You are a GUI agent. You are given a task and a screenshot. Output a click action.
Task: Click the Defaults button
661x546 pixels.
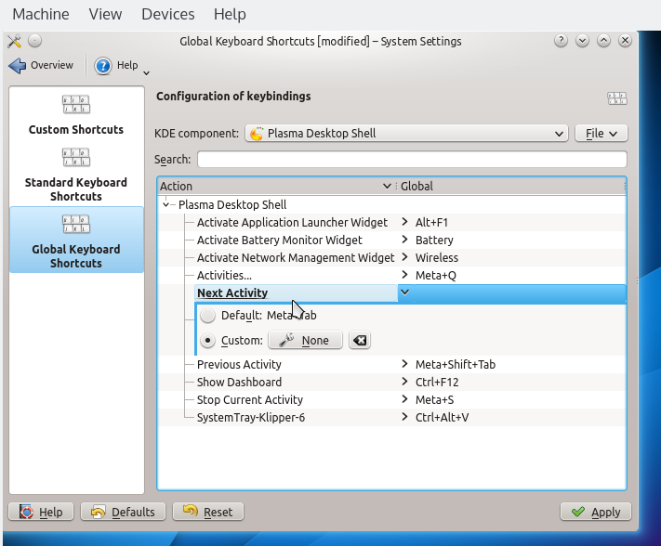(x=124, y=512)
